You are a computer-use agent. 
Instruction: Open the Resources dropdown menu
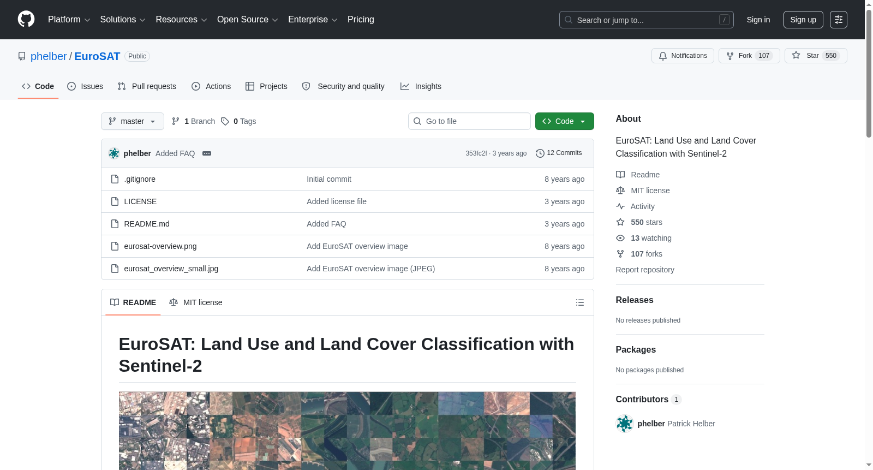(x=181, y=20)
